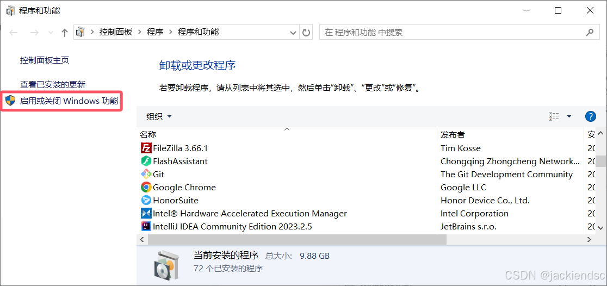Viewport: 607px width, 286px height.
Task: Open 启用或关闭 Windows 功能 link
Action: coord(69,101)
